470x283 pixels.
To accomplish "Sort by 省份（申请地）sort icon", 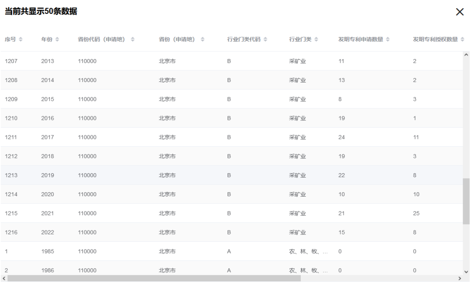I will click(203, 39).
